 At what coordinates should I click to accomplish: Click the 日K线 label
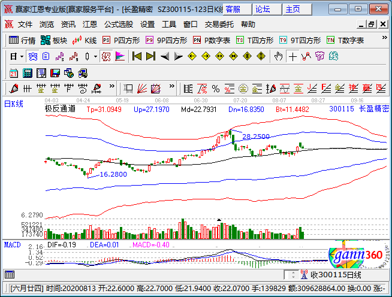[x=14, y=104]
